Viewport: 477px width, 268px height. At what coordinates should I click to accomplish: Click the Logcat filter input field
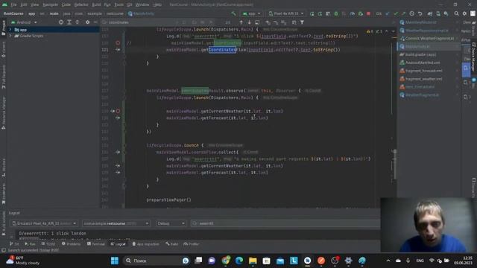click(x=285, y=223)
